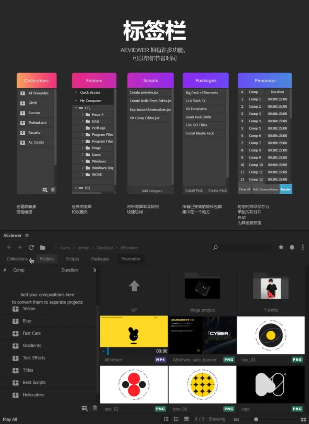Switch to list view in status bar
This screenshot has width=309, height=424.
tap(176, 419)
